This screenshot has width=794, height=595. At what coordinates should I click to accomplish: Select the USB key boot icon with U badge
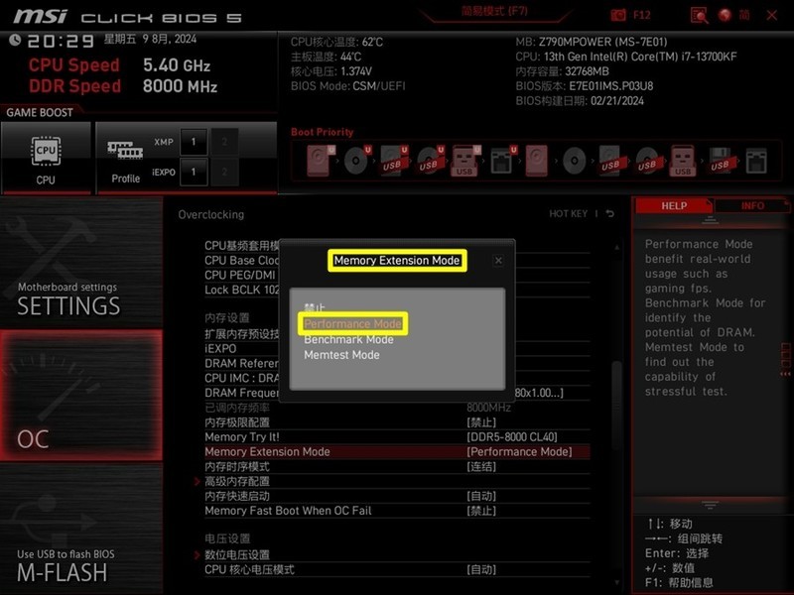465,161
